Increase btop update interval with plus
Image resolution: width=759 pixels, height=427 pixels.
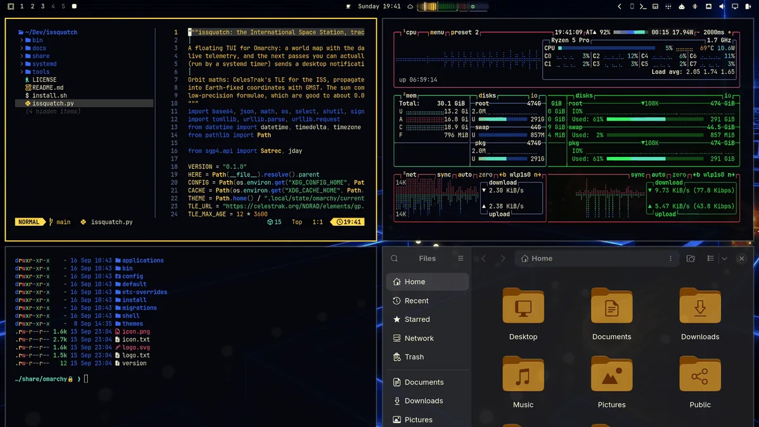coord(729,32)
